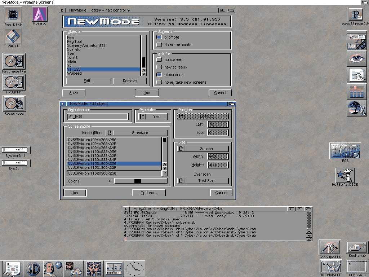Screen dimensions: 369x277
Task: Click the Screenmode list up arrow
Action: click(165, 164)
